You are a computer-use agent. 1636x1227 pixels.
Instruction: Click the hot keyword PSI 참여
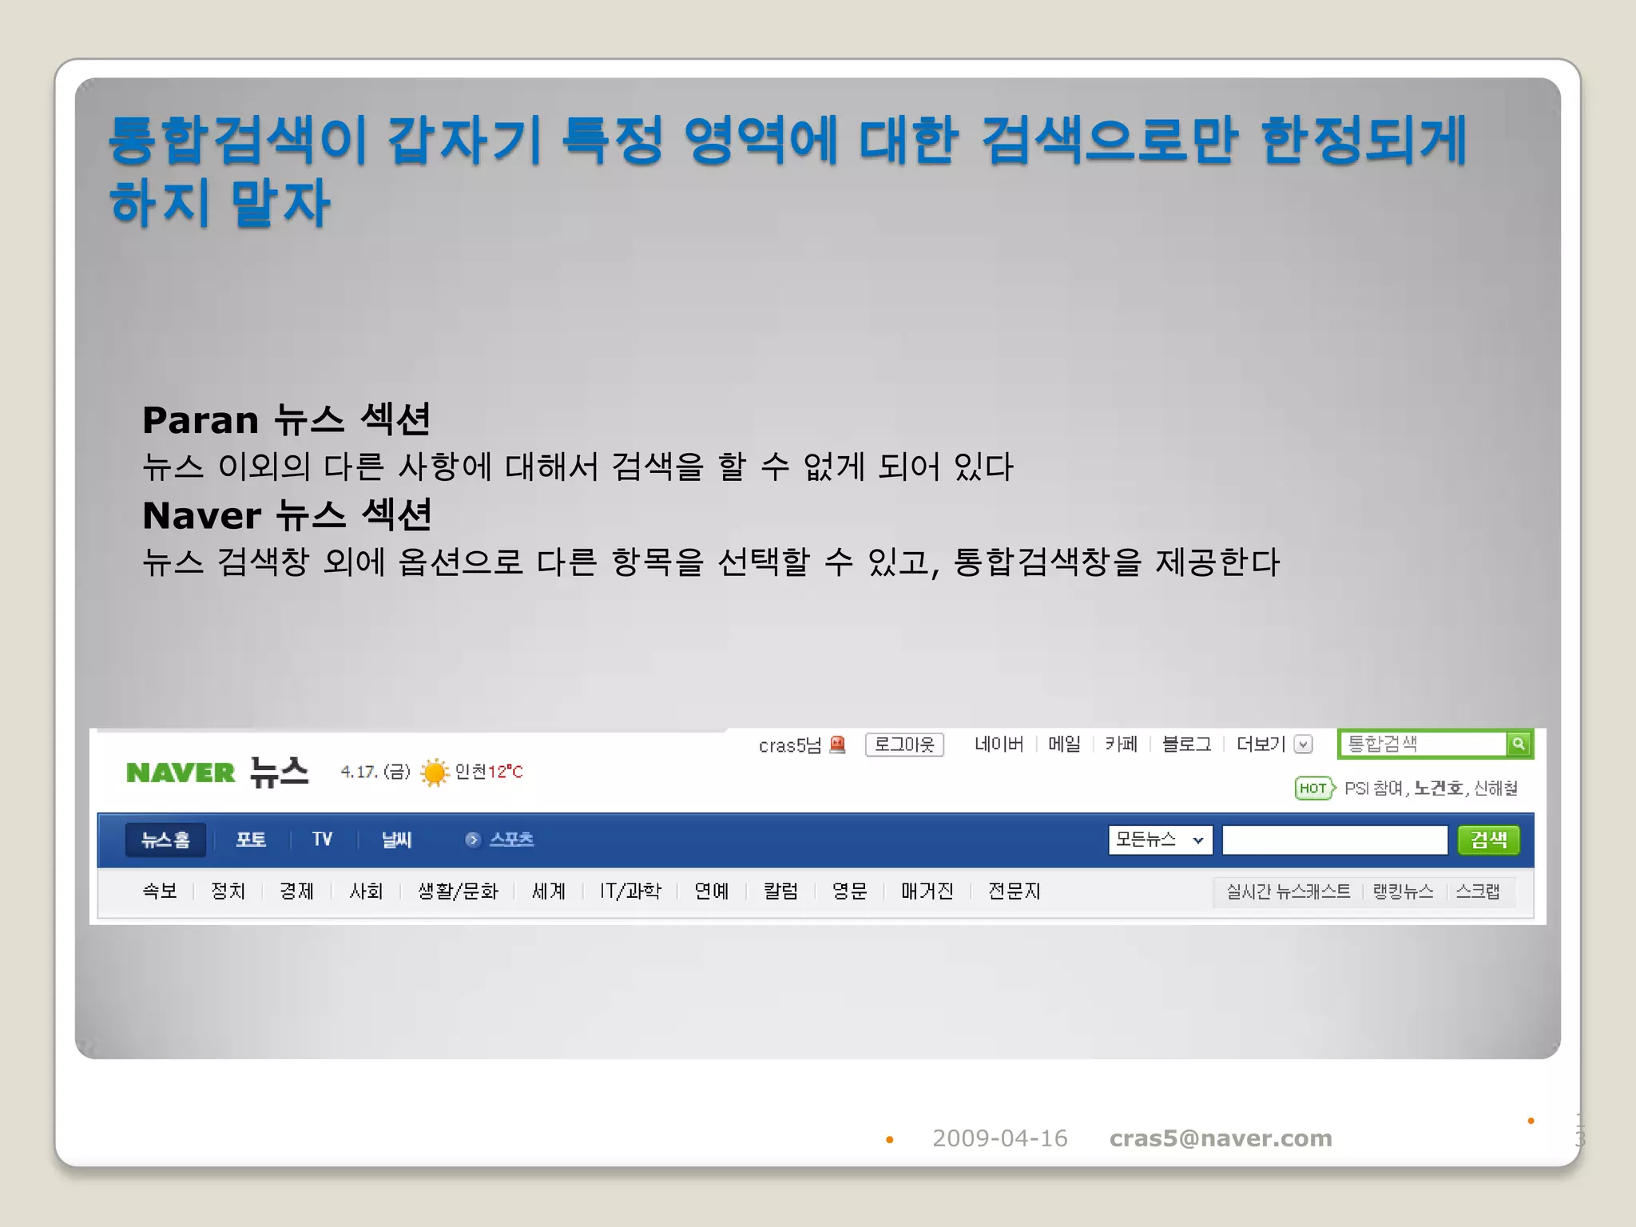coord(1373,788)
